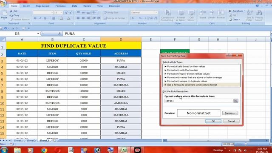Open the Clear menu
This screenshot has width=272, height=153.
tap(235, 20)
